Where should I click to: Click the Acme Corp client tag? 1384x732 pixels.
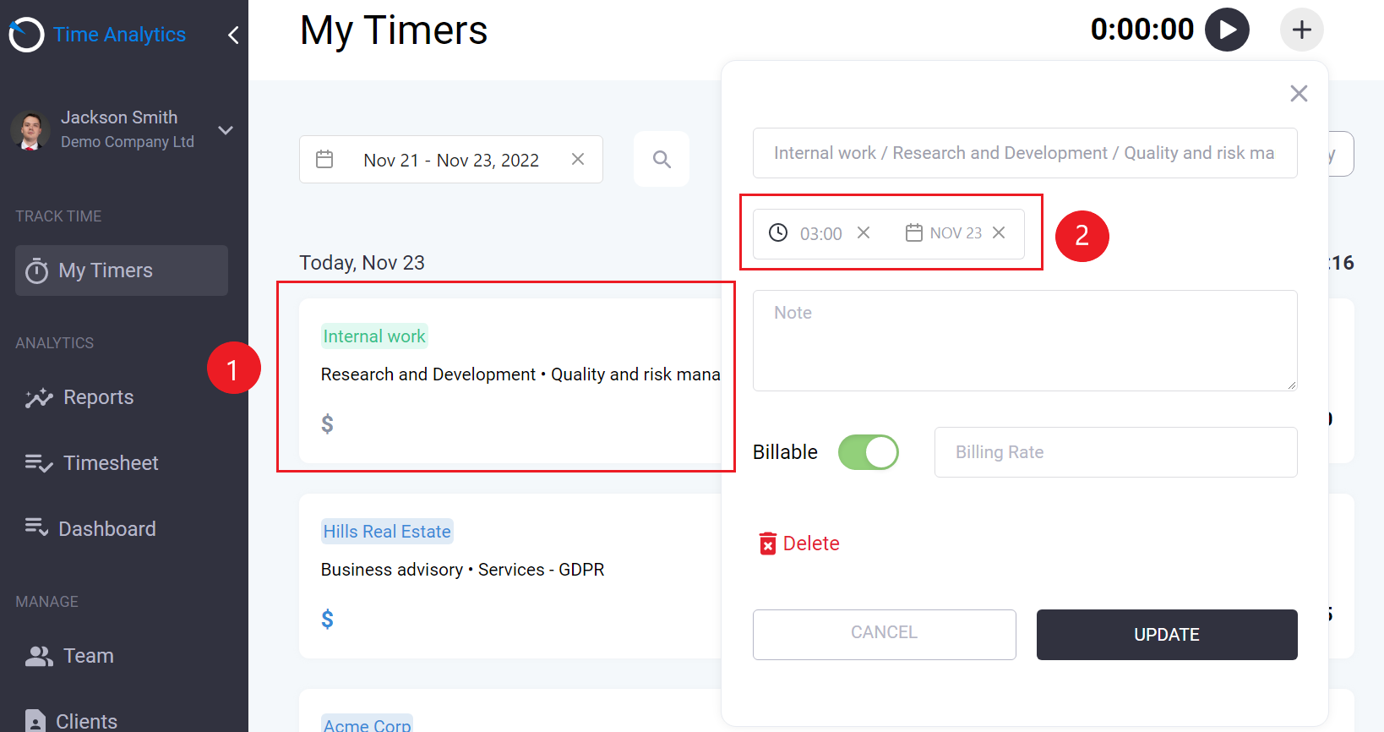pyautogui.click(x=367, y=724)
